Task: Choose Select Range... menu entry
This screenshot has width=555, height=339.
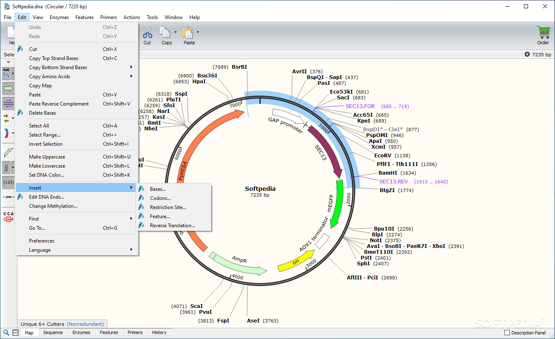Action: (76, 135)
